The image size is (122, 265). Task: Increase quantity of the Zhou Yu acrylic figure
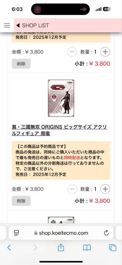[105, 189]
